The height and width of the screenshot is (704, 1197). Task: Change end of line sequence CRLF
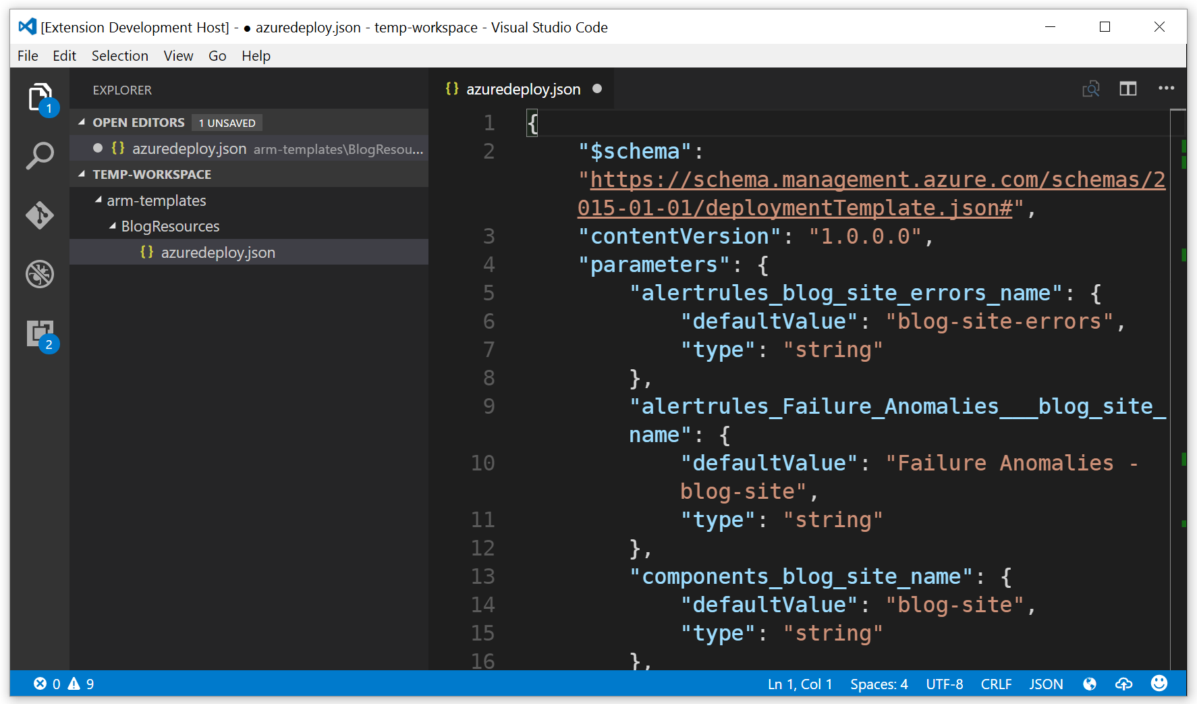coord(996,684)
